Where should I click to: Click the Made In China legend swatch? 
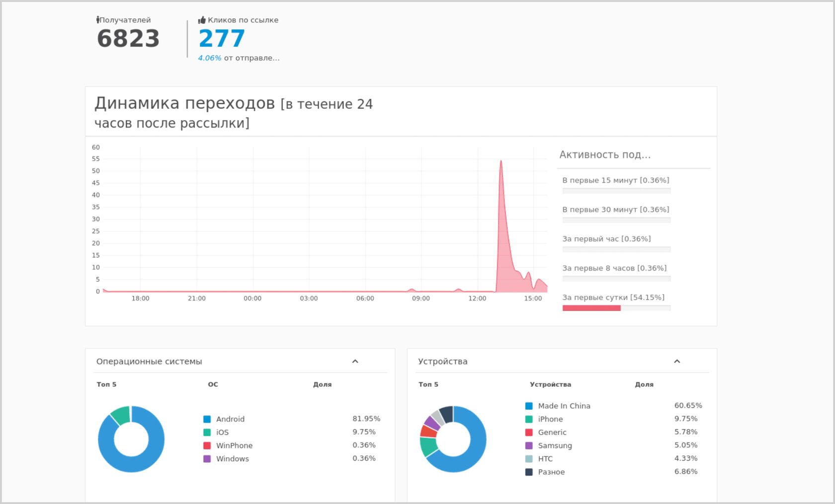point(529,406)
